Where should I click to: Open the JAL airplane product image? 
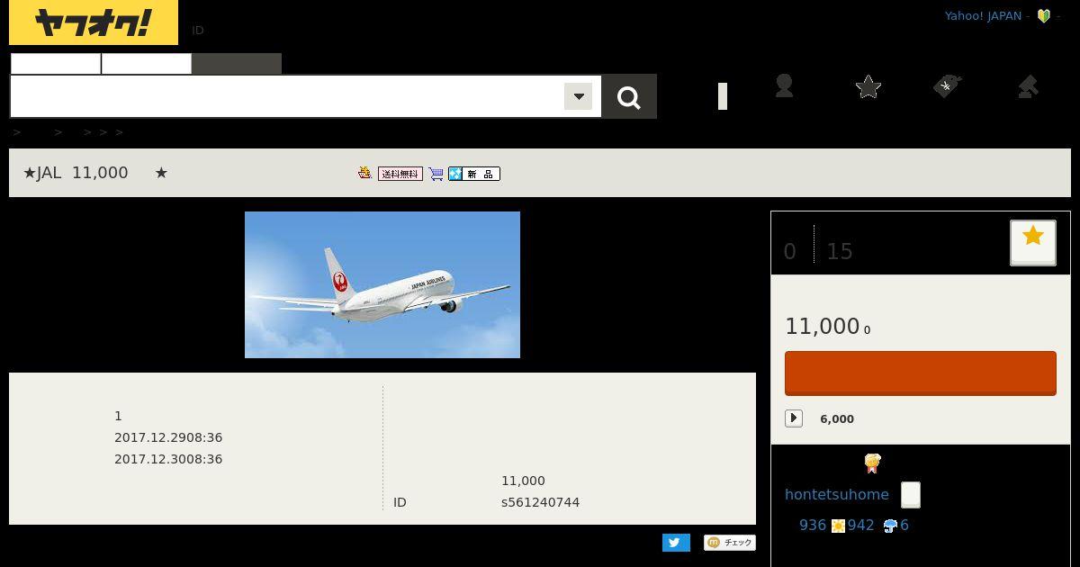382,284
